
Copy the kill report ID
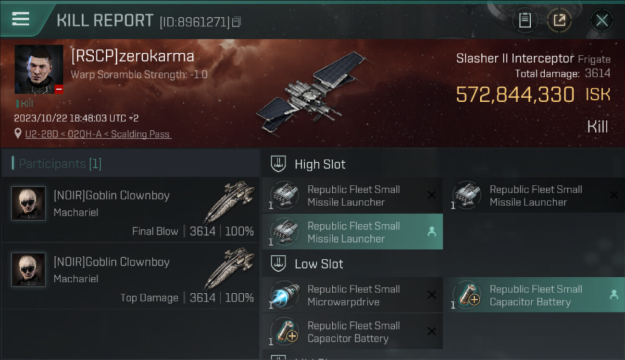[x=236, y=22]
